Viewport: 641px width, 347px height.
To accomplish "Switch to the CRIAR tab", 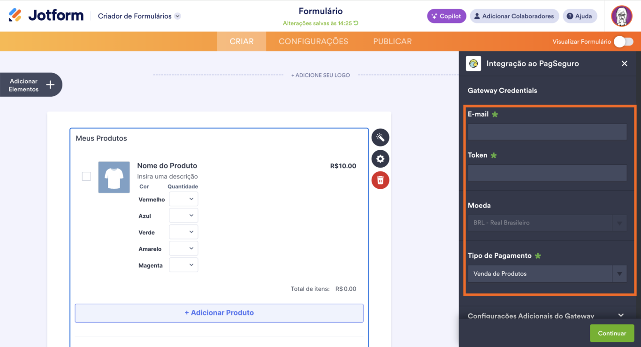I will [242, 41].
